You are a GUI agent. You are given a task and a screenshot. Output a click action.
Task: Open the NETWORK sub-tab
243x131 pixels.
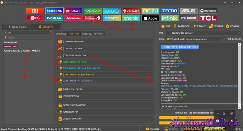[x=98, y=34]
